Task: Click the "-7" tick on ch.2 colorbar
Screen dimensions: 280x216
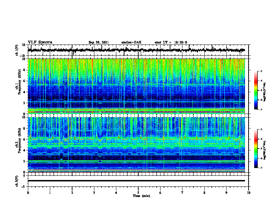Action: (261, 168)
